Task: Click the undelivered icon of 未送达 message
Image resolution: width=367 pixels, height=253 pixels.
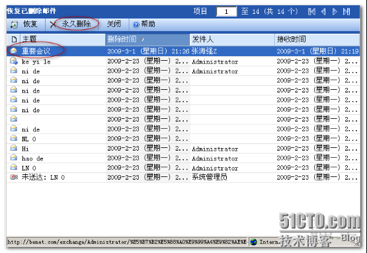Action: click(x=14, y=177)
